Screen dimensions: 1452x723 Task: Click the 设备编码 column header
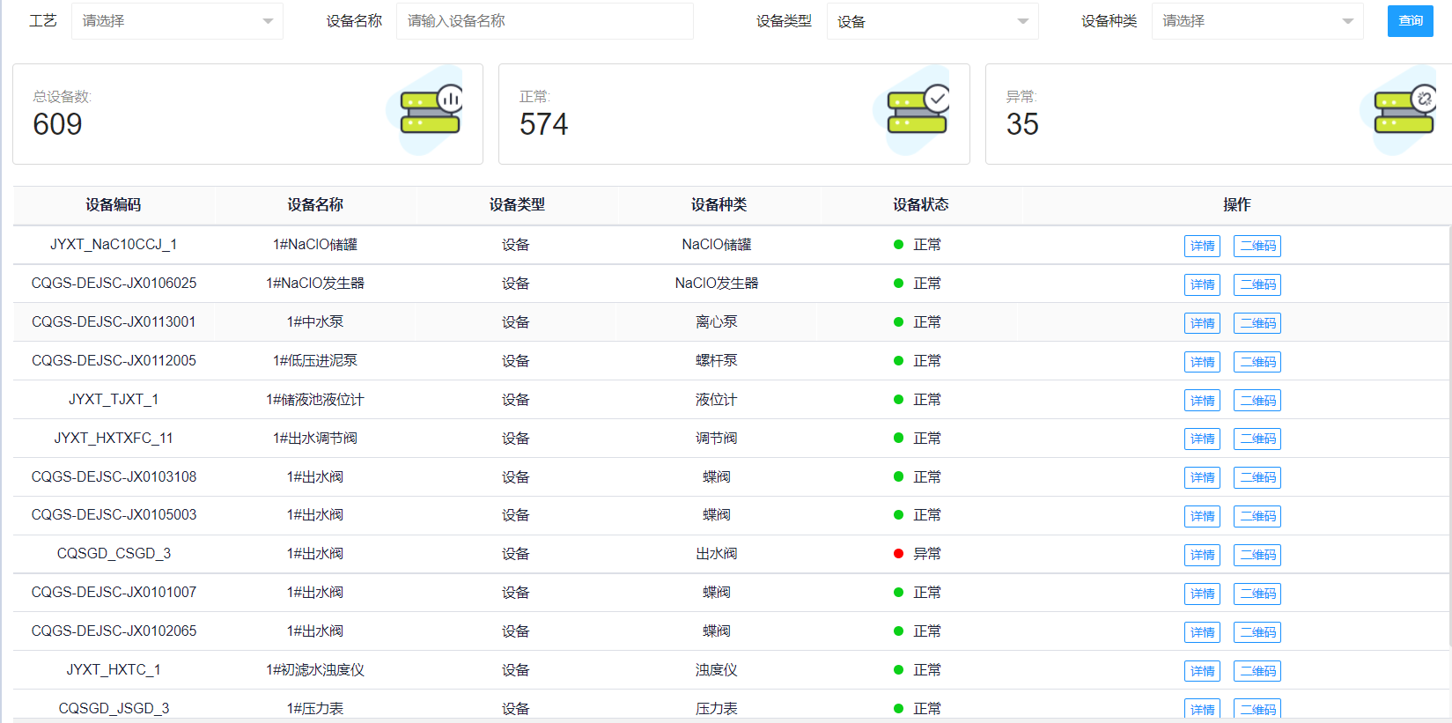[113, 205]
